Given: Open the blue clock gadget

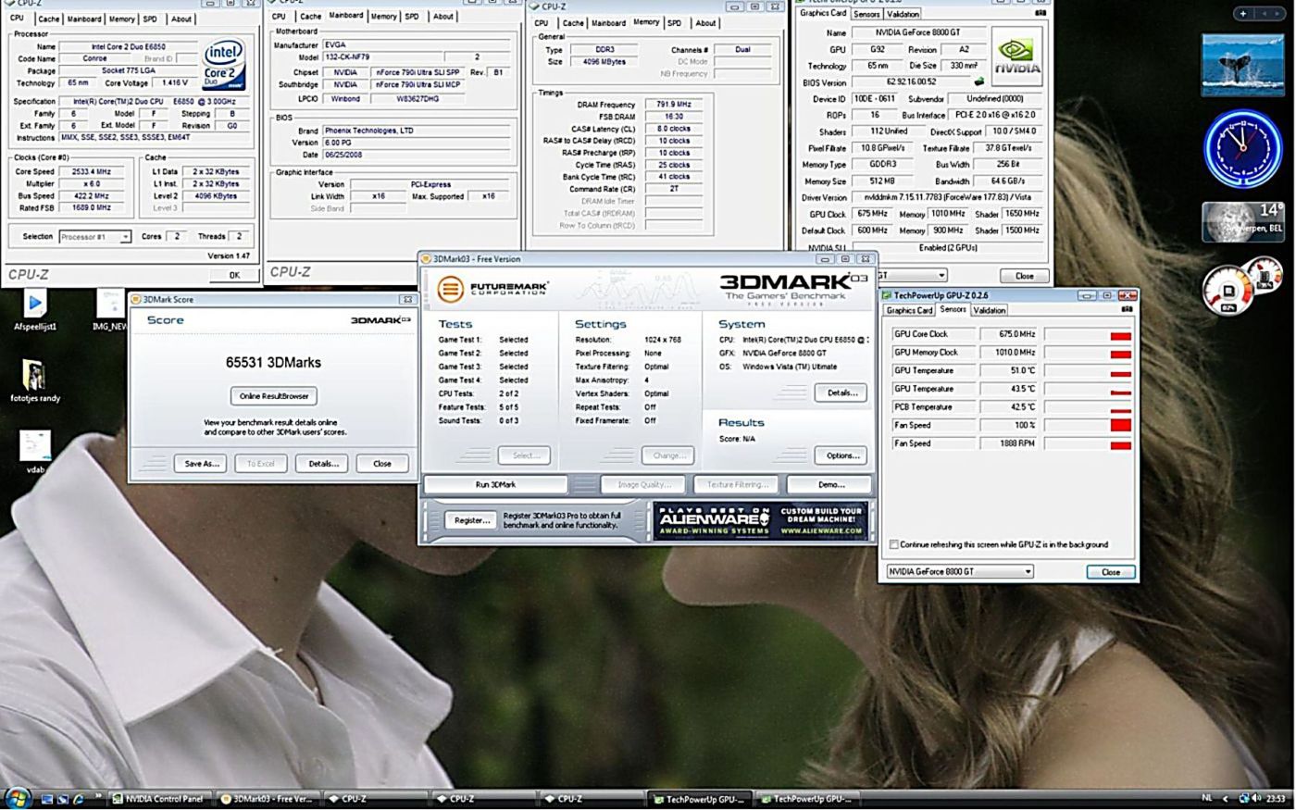Looking at the screenshot, I should click(1241, 149).
